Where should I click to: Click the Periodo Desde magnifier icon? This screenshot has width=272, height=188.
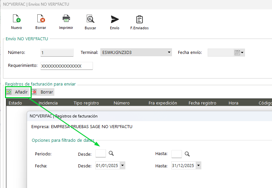[111, 153]
